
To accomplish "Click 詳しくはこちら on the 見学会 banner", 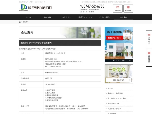I will click(119, 80).
